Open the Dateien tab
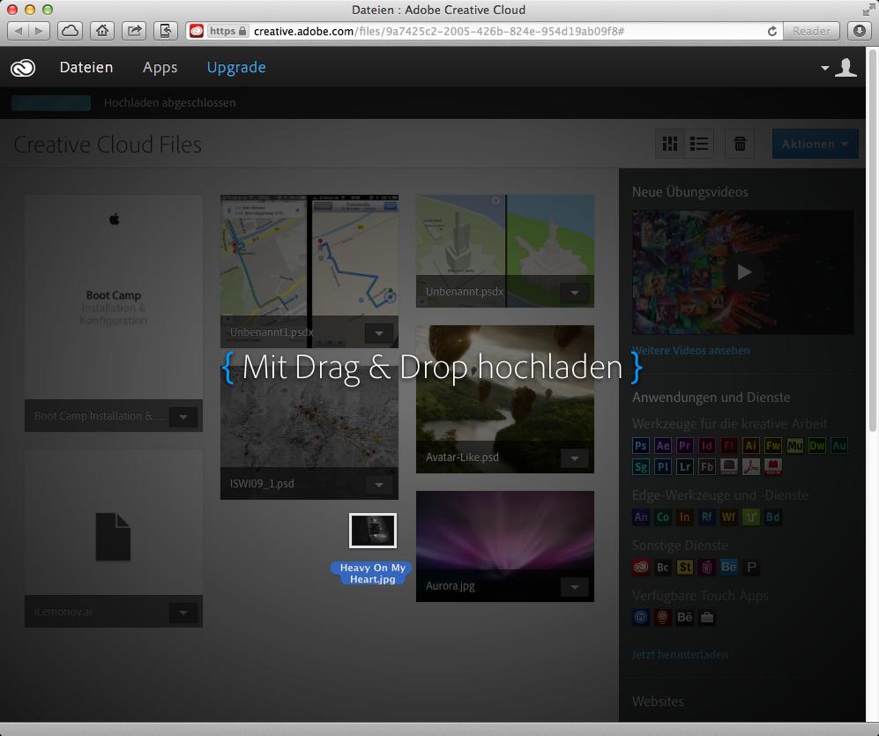This screenshot has height=736, width=879. pyautogui.click(x=86, y=67)
